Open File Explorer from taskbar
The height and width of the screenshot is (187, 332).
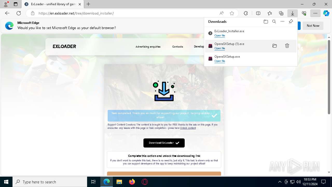coord(119,182)
